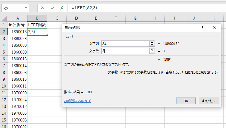The height and width of the screenshot is (128, 226).
Task: Cancel formula entry with X icon
Action: tap(42, 8)
